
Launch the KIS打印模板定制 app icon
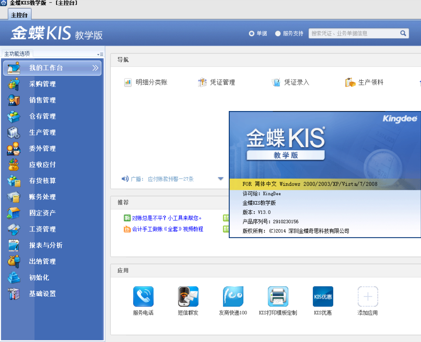tap(278, 296)
